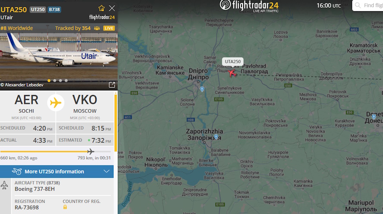
Task: Add UTA250 to favorites with star icon
Action: 102,8
